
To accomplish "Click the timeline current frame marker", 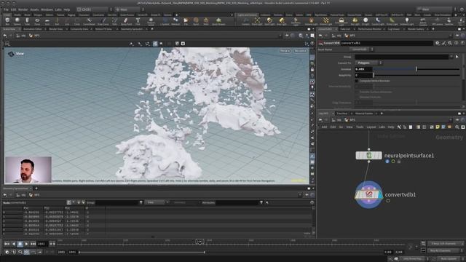I will tap(200, 242).
